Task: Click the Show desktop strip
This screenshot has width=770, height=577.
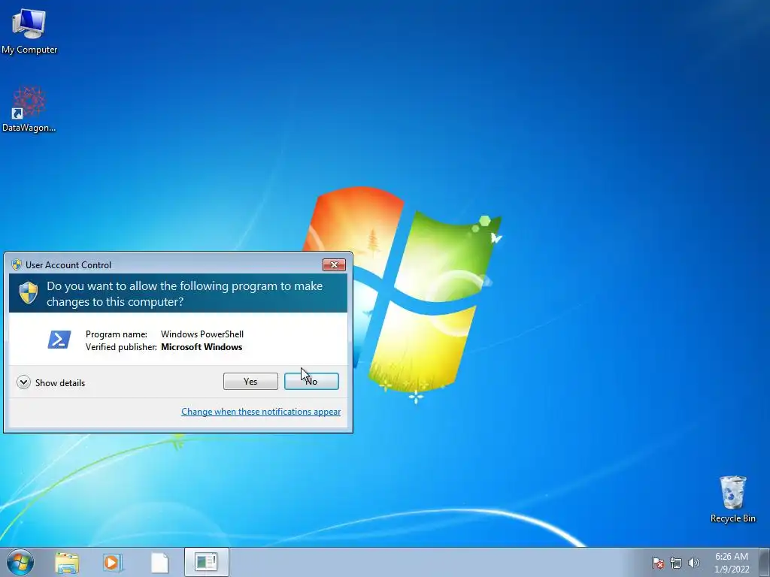Action: 765,562
